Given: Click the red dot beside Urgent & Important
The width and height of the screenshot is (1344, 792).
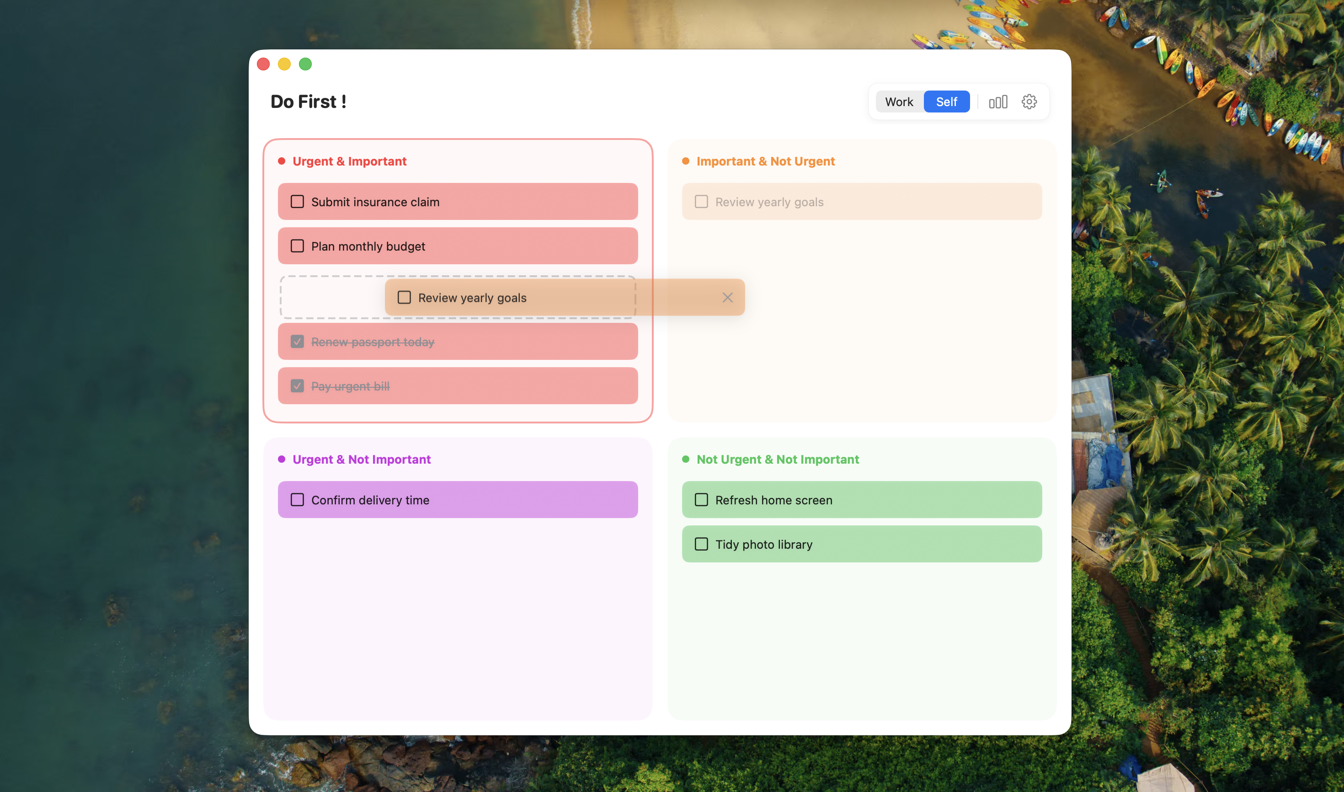Looking at the screenshot, I should coord(282,160).
